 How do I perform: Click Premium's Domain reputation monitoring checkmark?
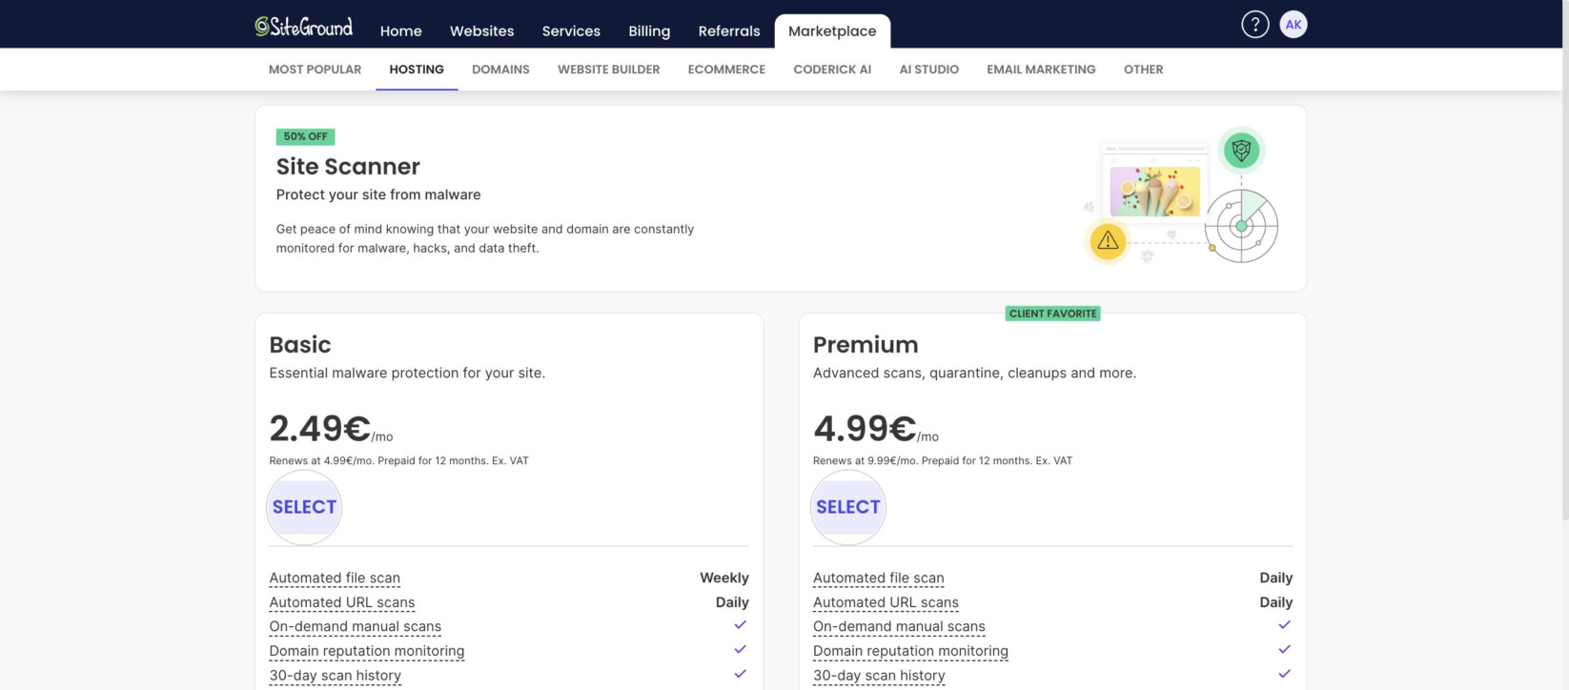click(1284, 649)
